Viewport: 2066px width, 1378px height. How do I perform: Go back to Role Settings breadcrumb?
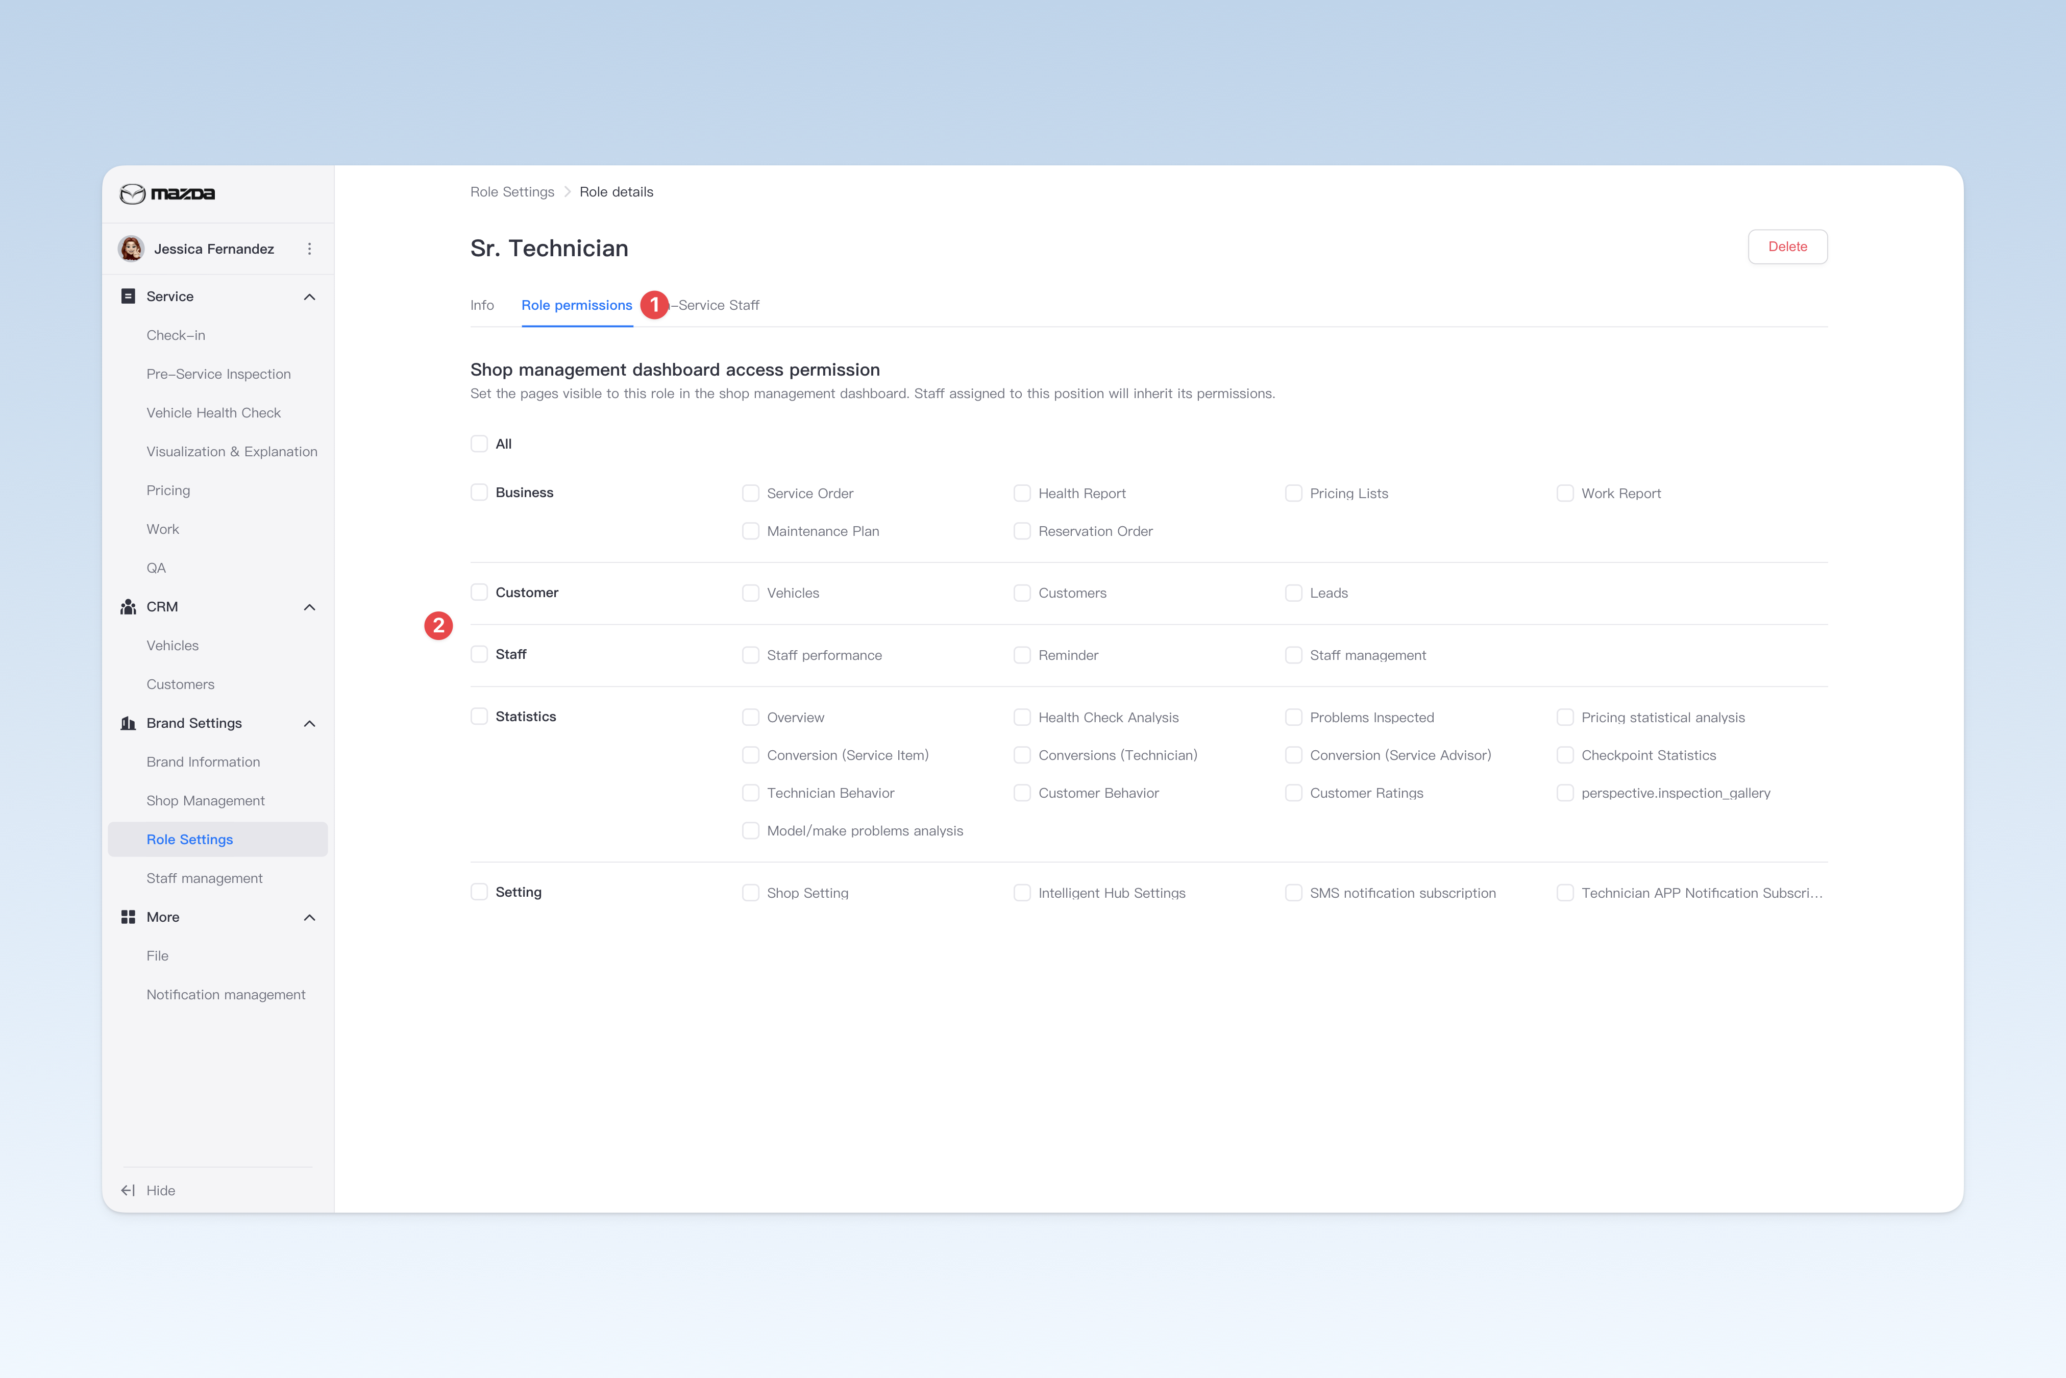tap(512, 191)
